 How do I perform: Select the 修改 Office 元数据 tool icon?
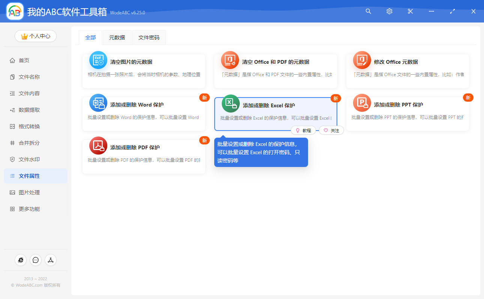362,60
